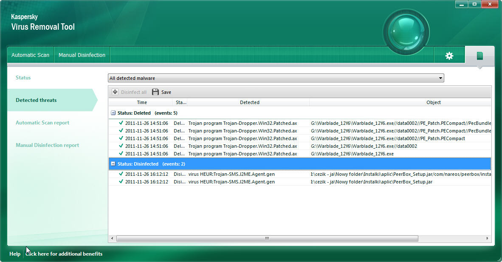Collapse the Status: Deleted group
The width and height of the screenshot is (502, 262).
click(113, 113)
